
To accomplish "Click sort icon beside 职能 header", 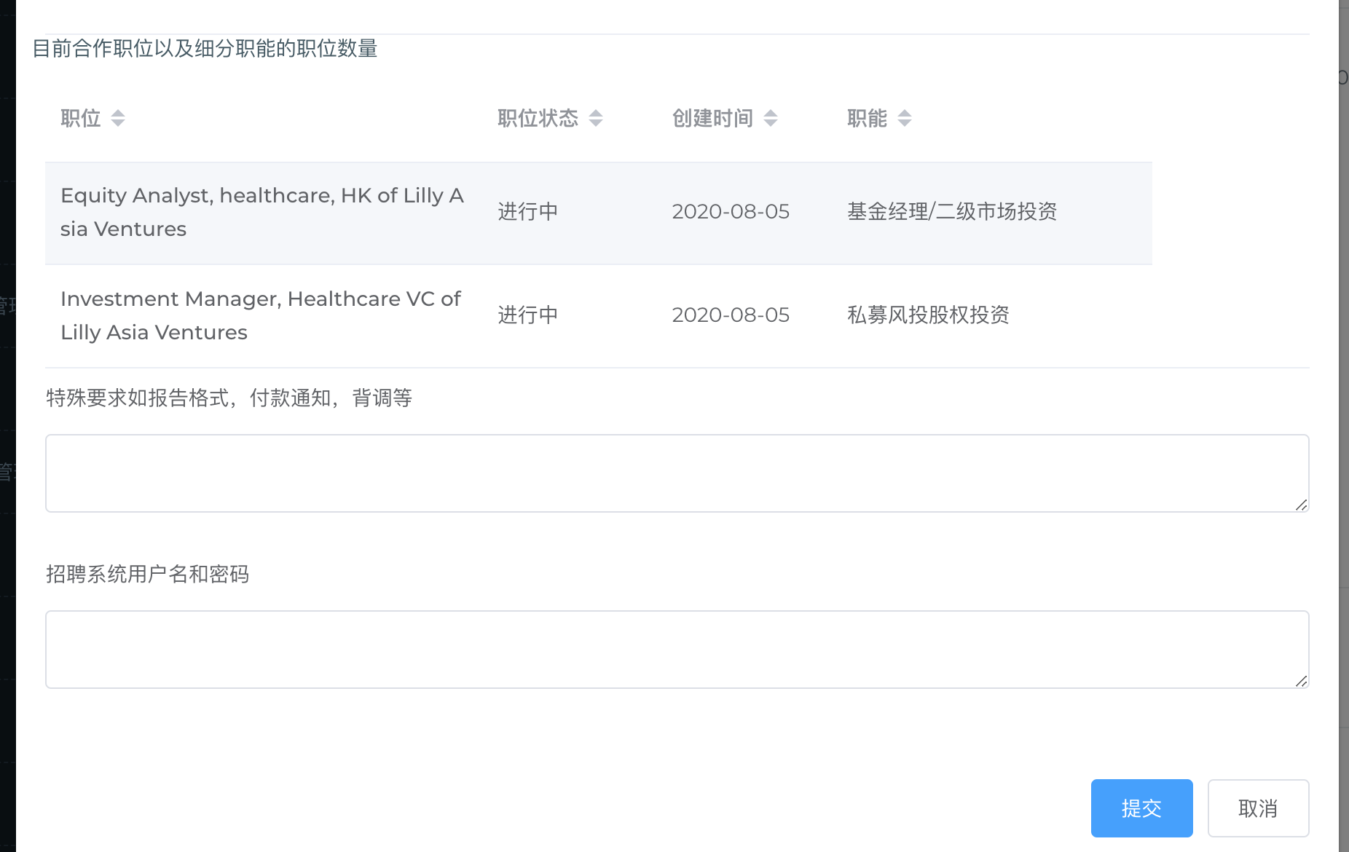I will 905,118.
